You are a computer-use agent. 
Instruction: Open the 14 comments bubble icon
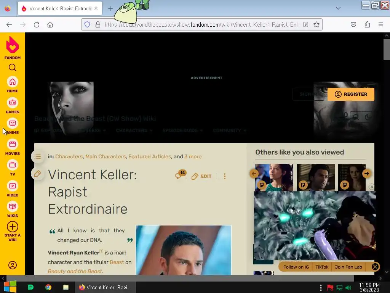(180, 175)
